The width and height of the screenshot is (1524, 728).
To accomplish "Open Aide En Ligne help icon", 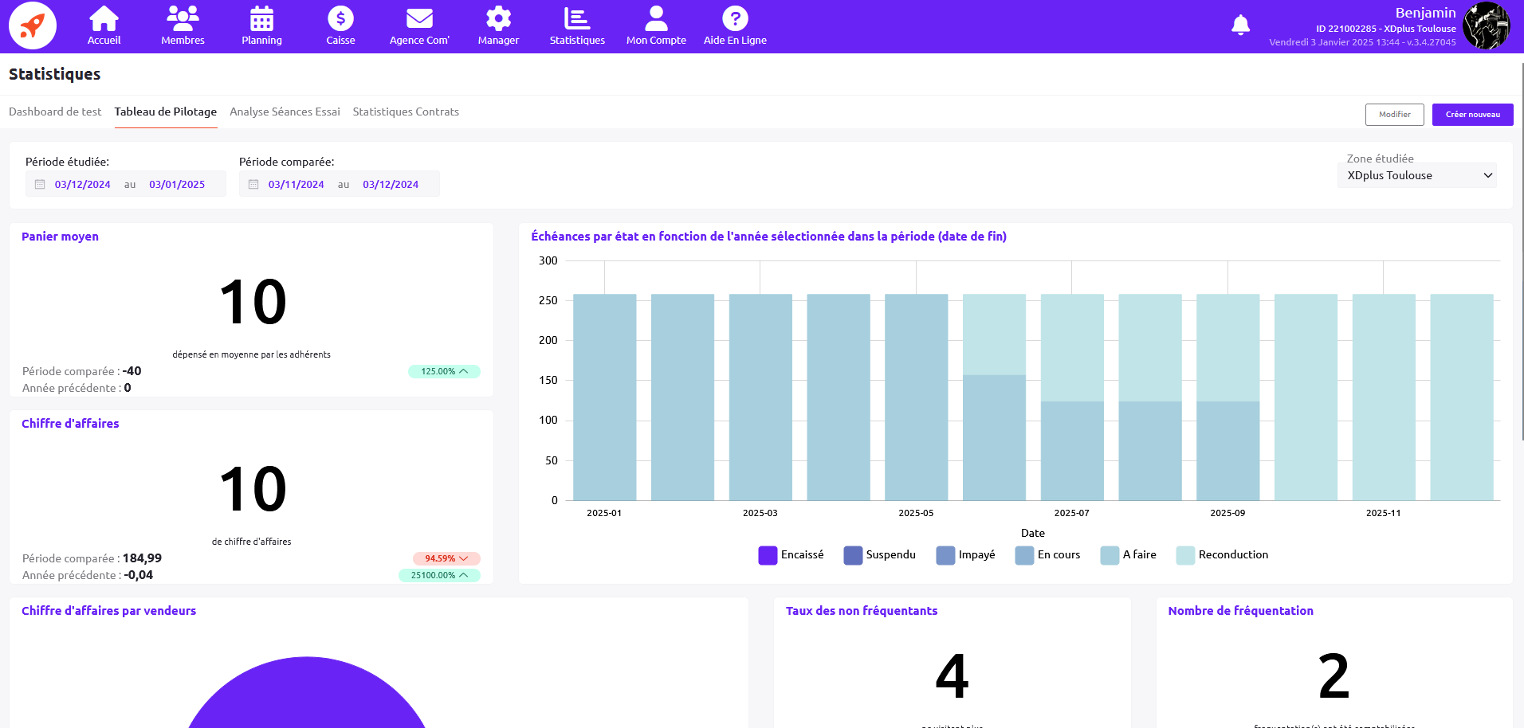I will [x=735, y=19].
